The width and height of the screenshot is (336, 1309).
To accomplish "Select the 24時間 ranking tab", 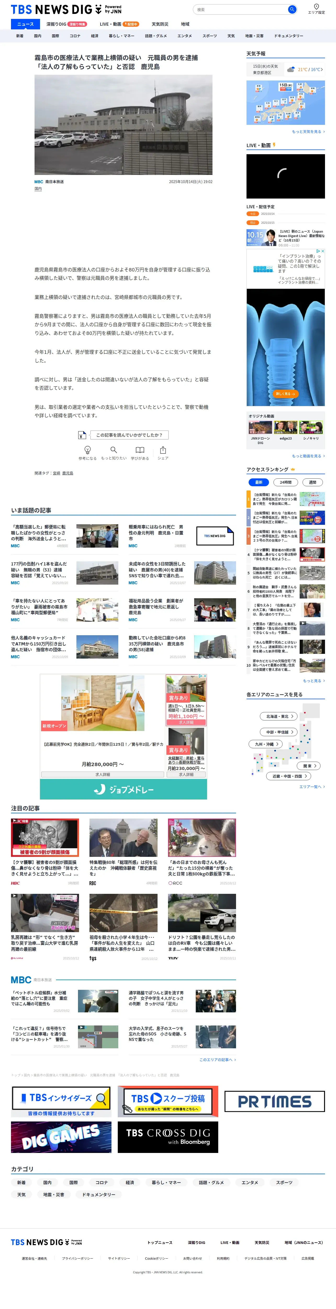I will pos(285,482).
